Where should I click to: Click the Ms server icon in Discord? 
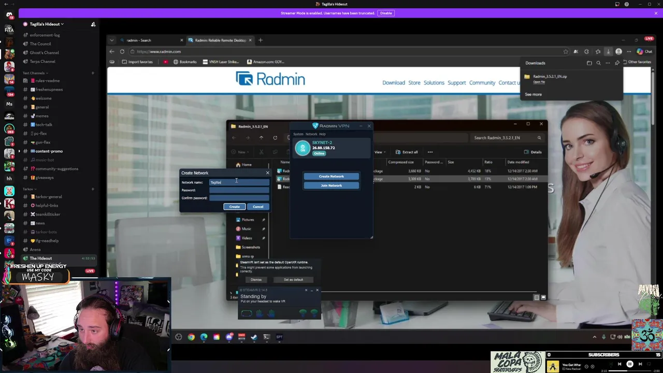tap(9, 104)
